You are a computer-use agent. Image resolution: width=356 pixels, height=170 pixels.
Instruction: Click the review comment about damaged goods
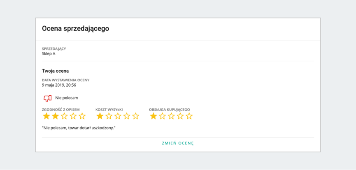coord(79,128)
